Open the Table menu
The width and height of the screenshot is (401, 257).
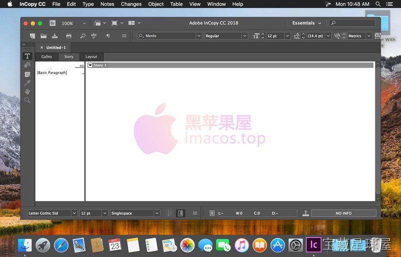pyautogui.click(x=176, y=4)
